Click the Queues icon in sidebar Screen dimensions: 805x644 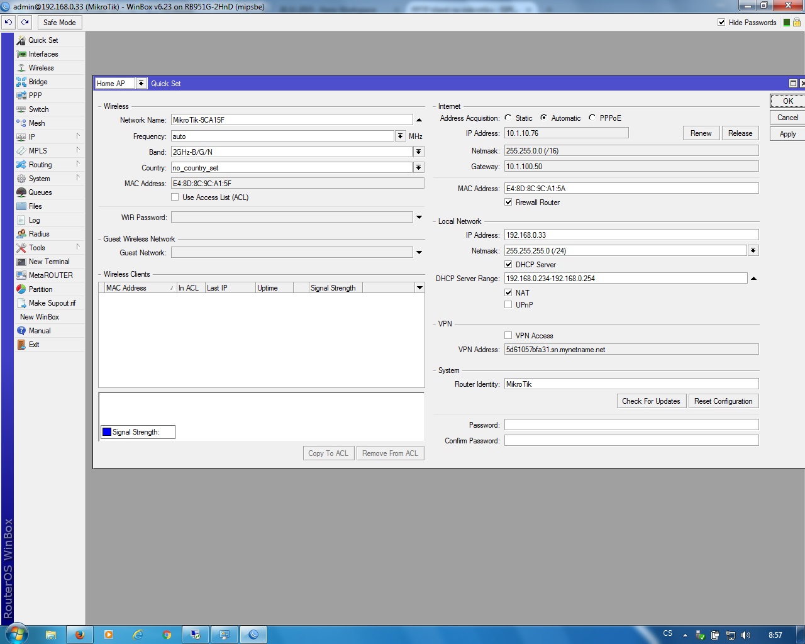point(21,192)
